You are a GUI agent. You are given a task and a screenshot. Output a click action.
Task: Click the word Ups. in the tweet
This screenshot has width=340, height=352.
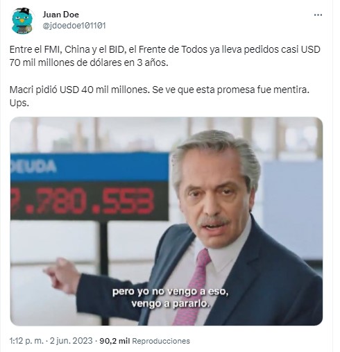(x=19, y=103)
